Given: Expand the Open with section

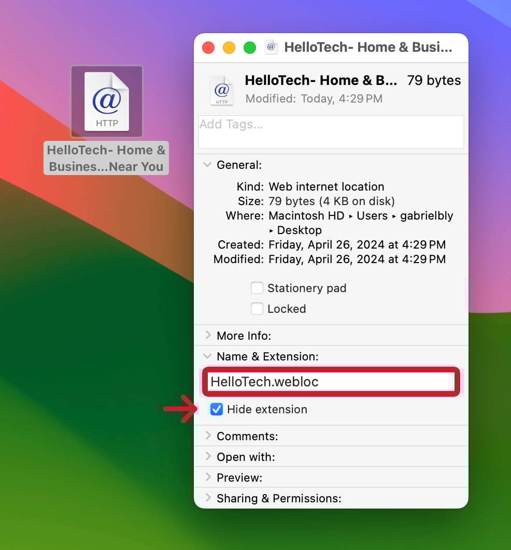Looking at the screenshot, I should tap(208, 457).
